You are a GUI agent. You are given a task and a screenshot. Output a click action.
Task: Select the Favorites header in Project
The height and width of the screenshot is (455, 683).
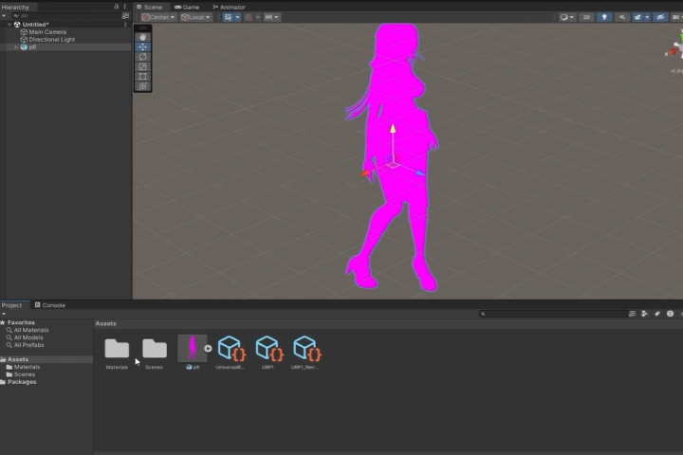(18, 322)
